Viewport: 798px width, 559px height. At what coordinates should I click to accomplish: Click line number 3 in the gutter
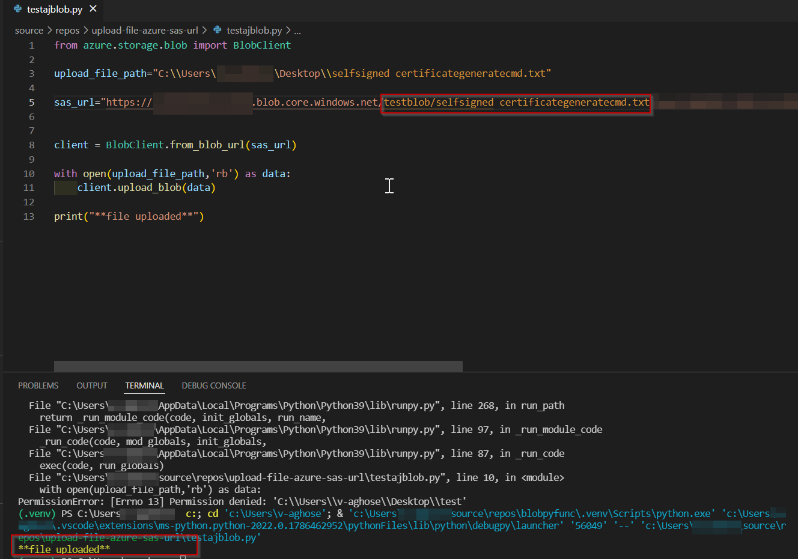tap(32, 73)
